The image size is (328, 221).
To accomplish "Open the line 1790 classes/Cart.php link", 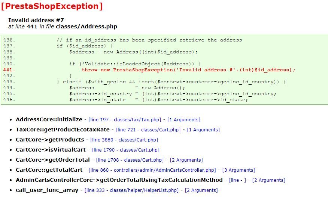I will [125, 150].
